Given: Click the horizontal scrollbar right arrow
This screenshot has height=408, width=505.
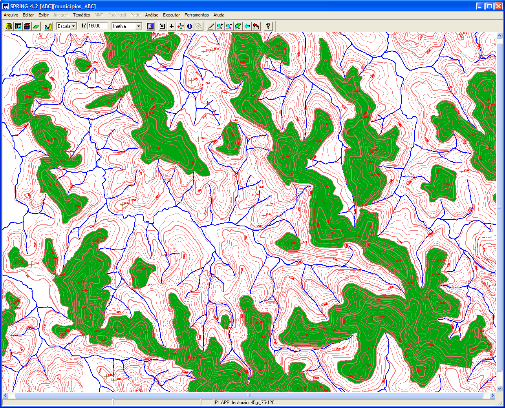Looking at the screenshot, I should pos(493,395).
